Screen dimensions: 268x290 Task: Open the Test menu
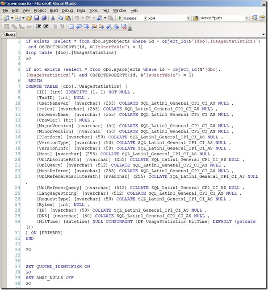(x=105, y=11)
